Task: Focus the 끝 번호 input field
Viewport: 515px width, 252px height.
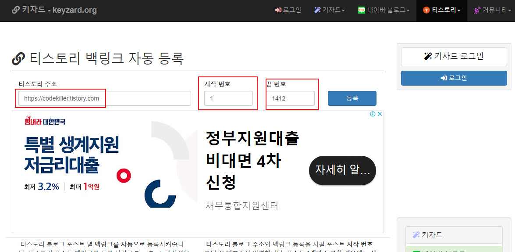Action: pos(290,98)
